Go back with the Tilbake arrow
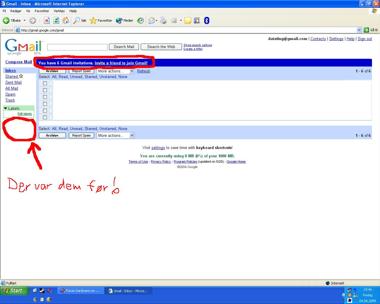Image resolution: width=380 pixels, height=304 pixels. point(12,20)
